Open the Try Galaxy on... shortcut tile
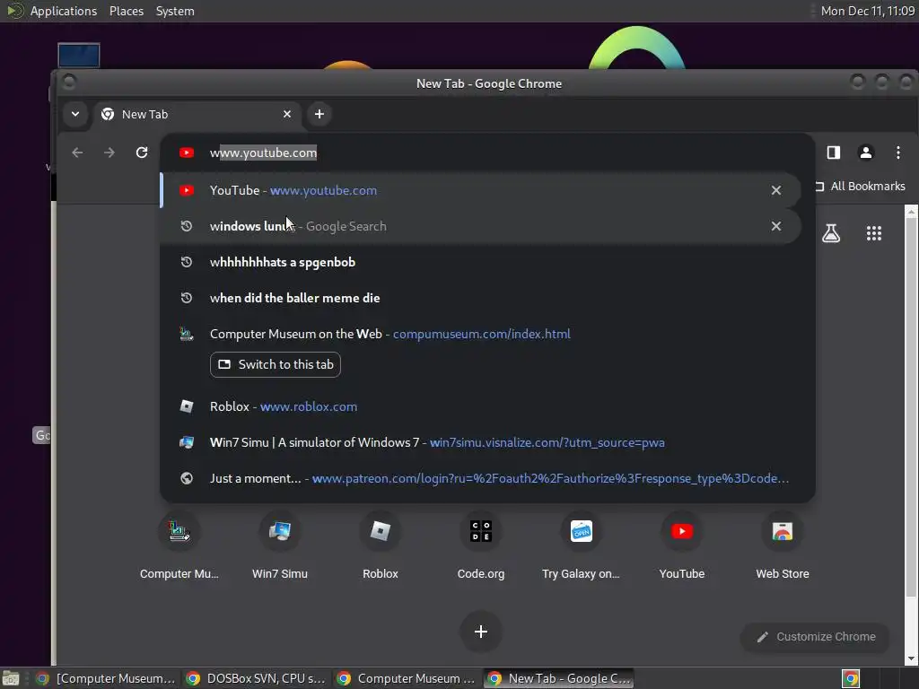This screenshot has width=919, height=689. click(x=581, y=546)
